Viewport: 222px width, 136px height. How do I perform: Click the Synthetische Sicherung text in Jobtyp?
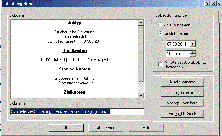coord(74,32)
